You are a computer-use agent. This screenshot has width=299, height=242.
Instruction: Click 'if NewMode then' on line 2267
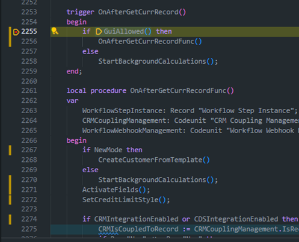[x=113, y=150]
